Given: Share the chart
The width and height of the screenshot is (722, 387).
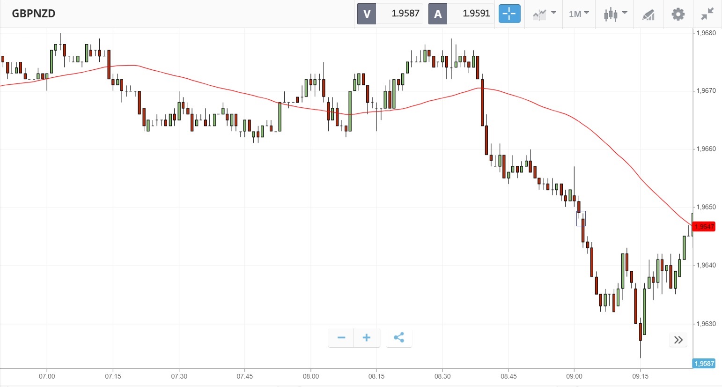Looking at the screenshot, I should (399, 338).
